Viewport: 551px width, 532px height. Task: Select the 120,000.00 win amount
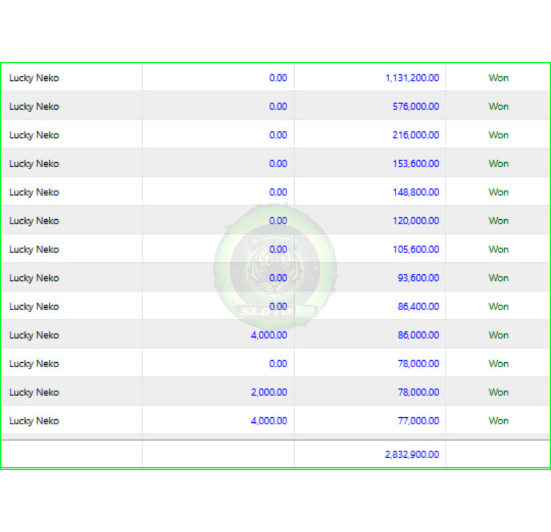[x=416, y=220]
